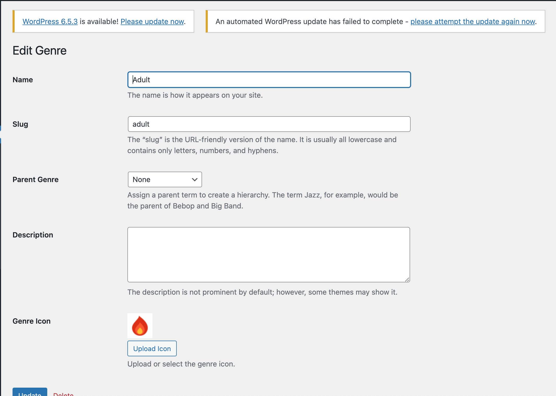Grab the Description textarea resize handle
This screenshot has height=396, width=556.
click(x=407, y=279)
